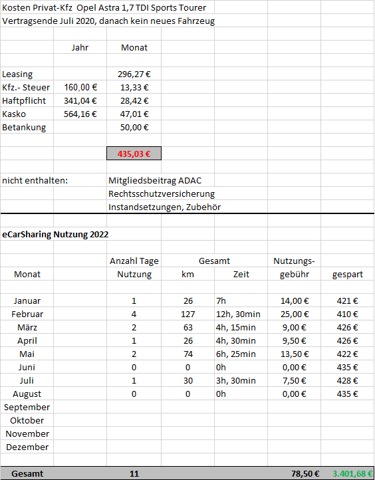
Task: Select the Kasko yearly amount 564,16 €
Action: 80,114
